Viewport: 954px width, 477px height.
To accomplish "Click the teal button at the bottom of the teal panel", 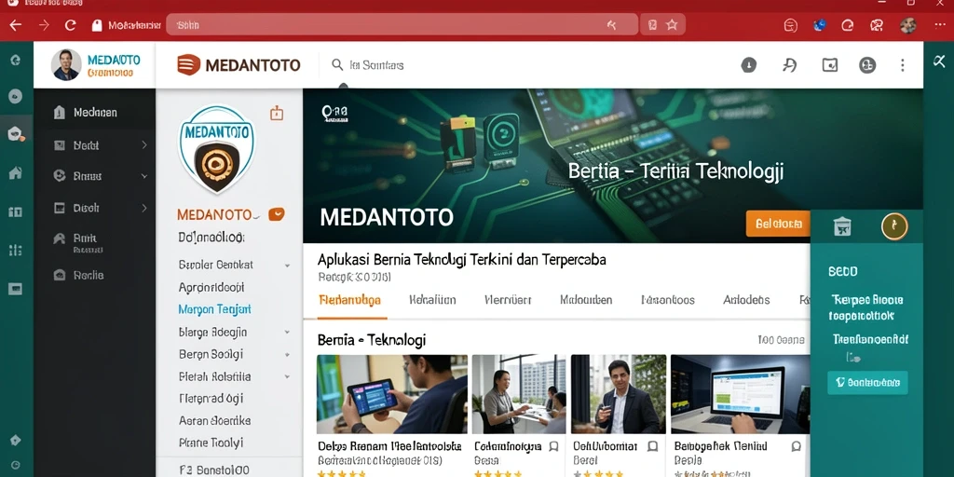I will point(867,383).
